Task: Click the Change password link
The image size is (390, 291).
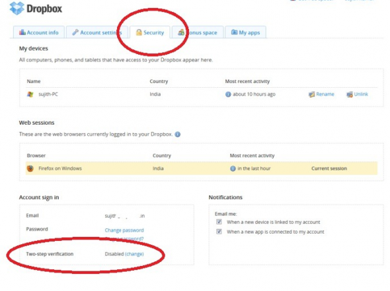Action: coord(124,230)
